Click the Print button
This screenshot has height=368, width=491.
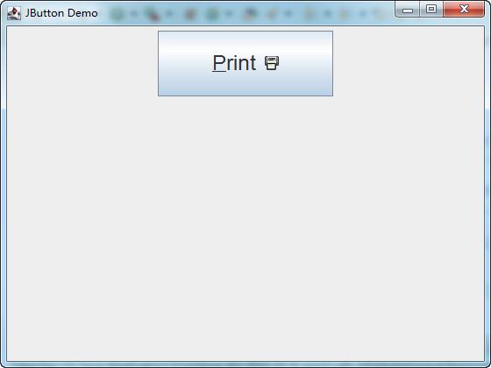(245, 63)
